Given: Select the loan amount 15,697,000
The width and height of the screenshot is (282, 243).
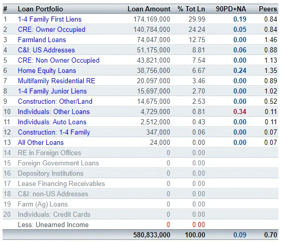Looking at the screenshot, I should point(154,91).
